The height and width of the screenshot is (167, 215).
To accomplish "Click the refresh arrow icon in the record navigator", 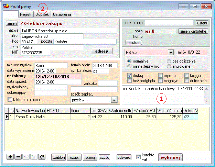I will pyautogui.click(x=42, y=157).
